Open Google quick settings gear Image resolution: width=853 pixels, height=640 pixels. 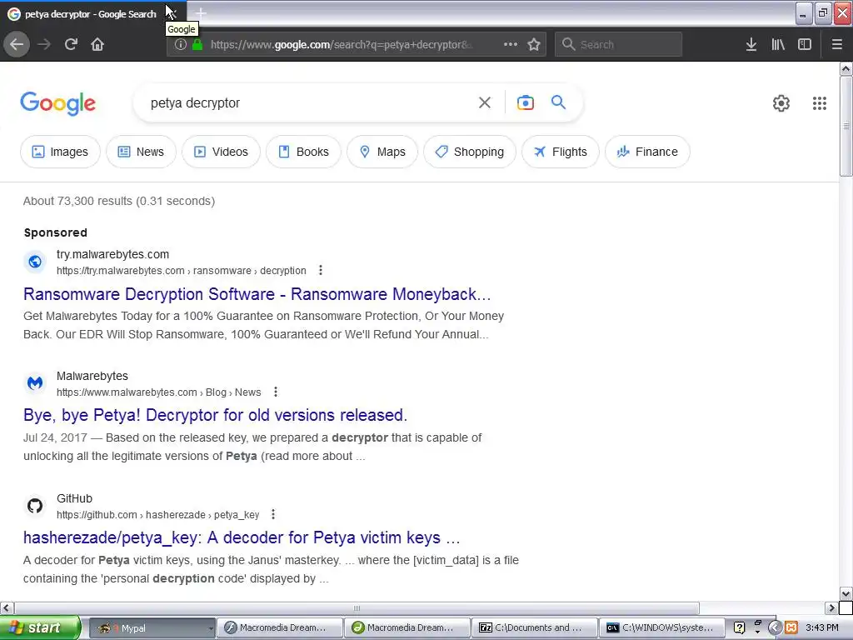click(781, 103)
